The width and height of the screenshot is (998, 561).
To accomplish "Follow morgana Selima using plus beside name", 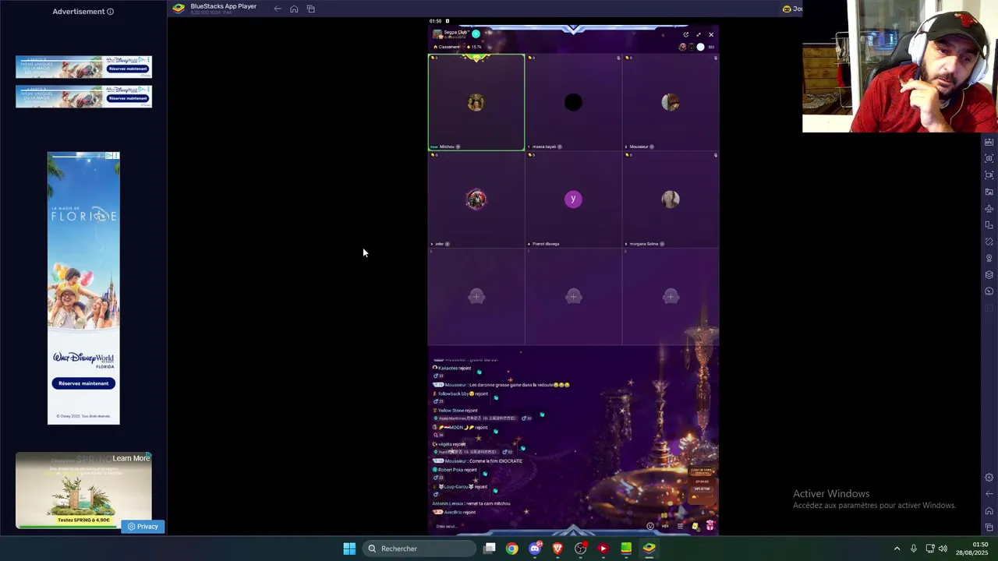I will 662,244.
